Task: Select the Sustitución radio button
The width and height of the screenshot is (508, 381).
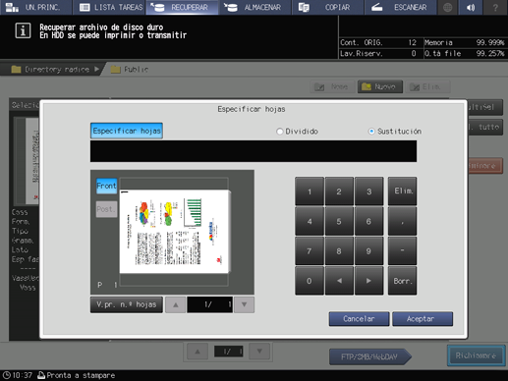Action: (371, 132)
